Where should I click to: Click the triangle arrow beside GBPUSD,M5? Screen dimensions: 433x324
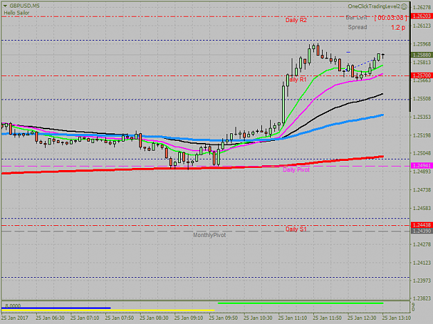[x=5, y=6]
